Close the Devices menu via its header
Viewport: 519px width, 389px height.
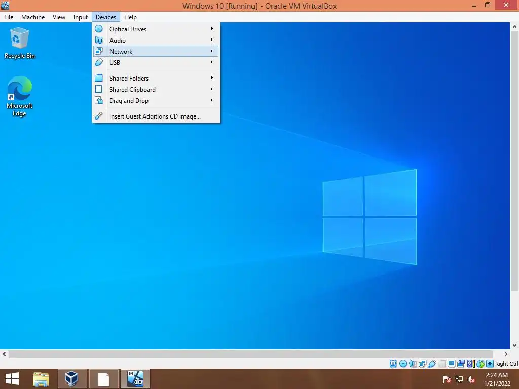pos(106,17)
